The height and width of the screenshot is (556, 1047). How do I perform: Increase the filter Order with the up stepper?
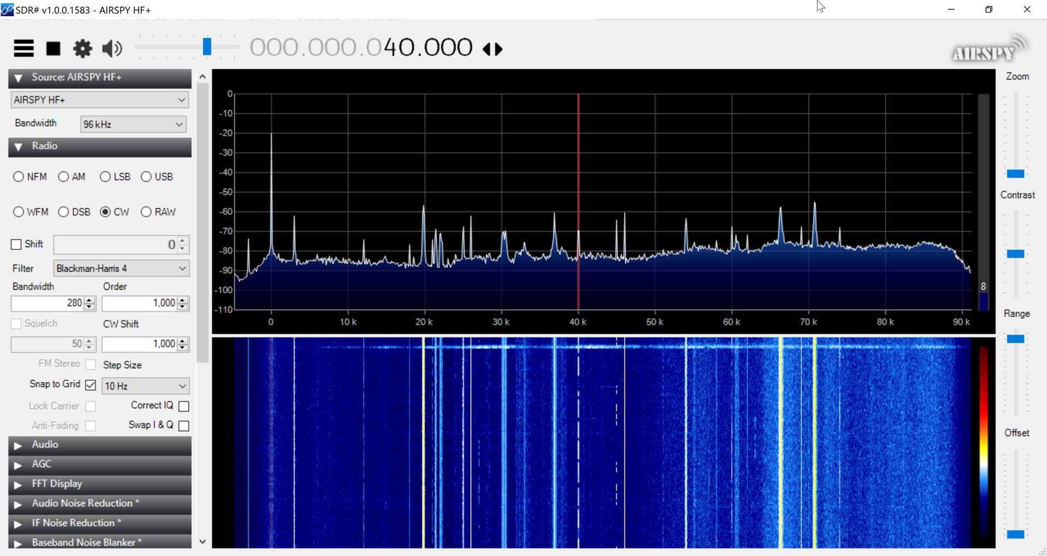click(x=182, y=300)
